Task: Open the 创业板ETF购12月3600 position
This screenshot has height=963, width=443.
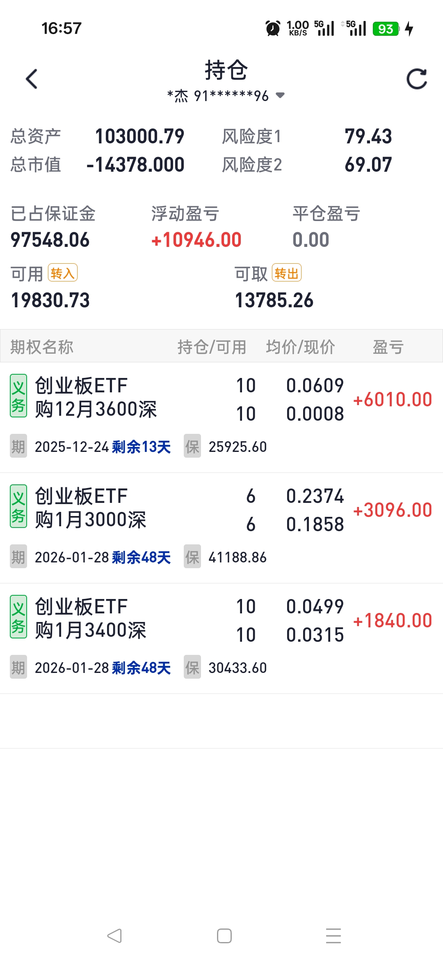Action: [96, 398]
